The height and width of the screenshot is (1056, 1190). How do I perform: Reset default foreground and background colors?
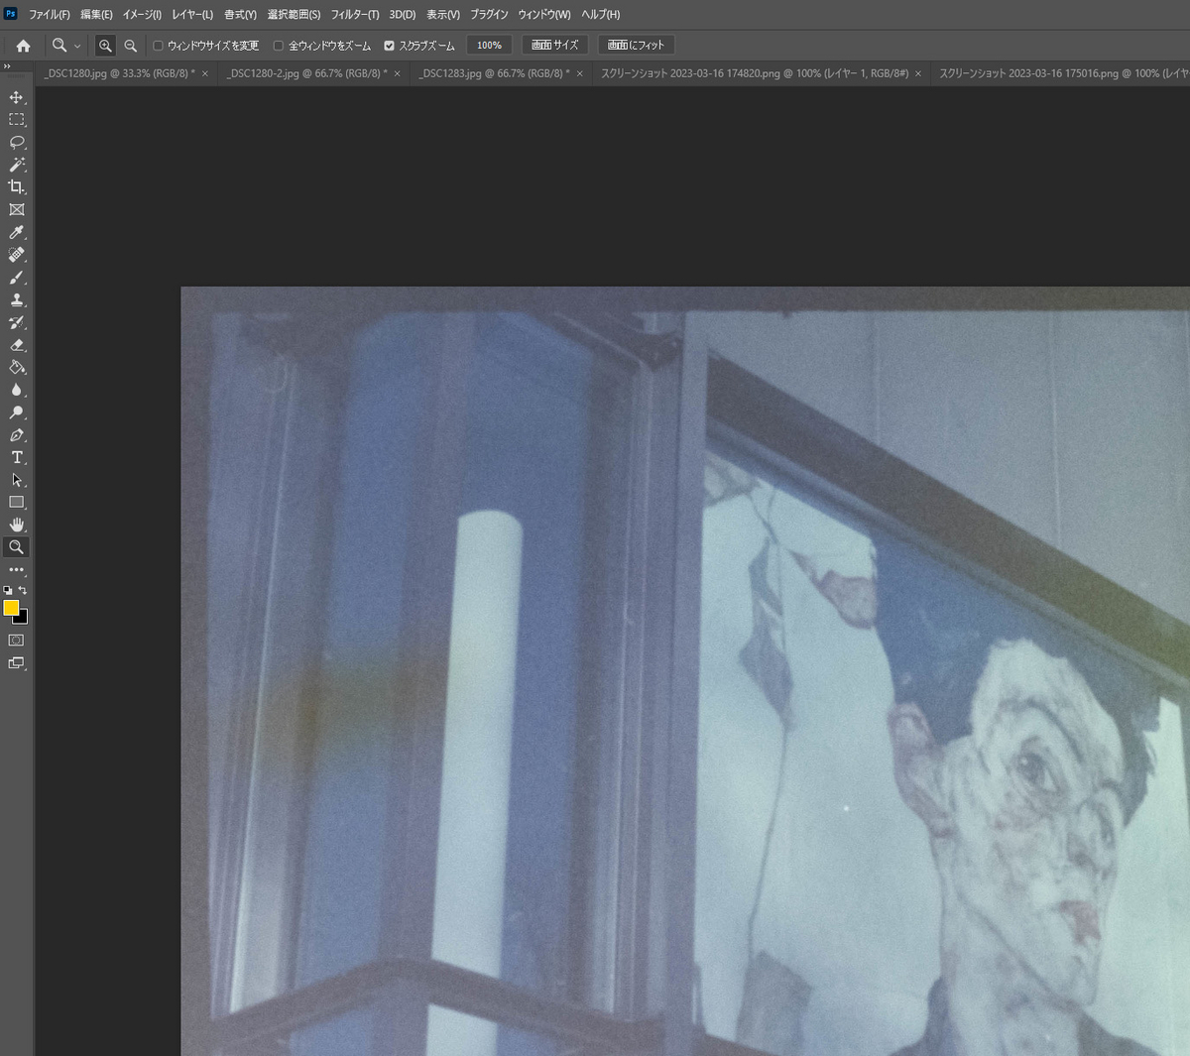8,590
